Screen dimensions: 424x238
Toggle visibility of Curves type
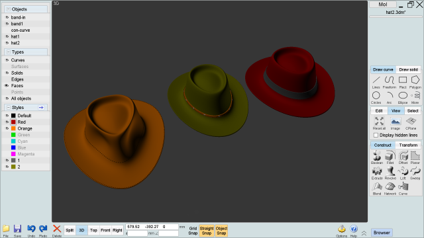tap(7, 60)
